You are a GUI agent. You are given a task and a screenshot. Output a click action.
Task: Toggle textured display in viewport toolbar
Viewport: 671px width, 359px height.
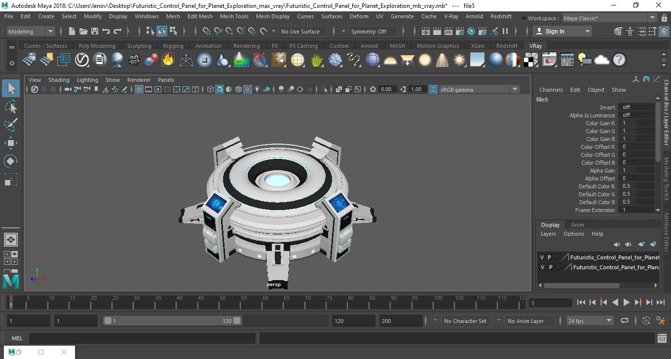tap(248, 89)
